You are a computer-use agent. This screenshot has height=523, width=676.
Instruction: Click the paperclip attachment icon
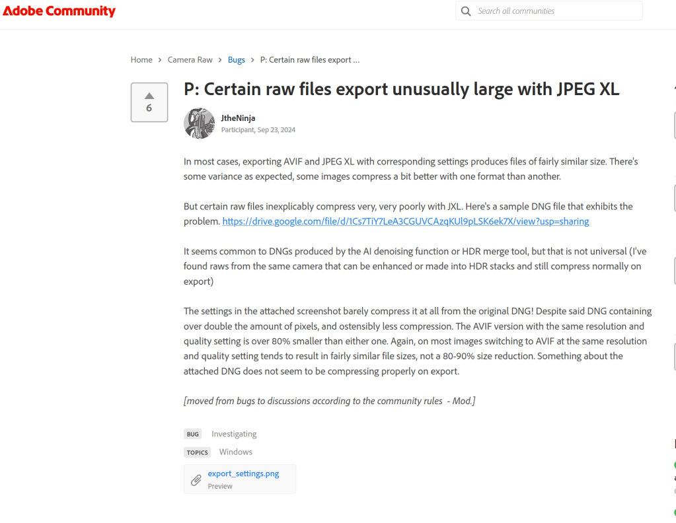[x=196, y=480]
